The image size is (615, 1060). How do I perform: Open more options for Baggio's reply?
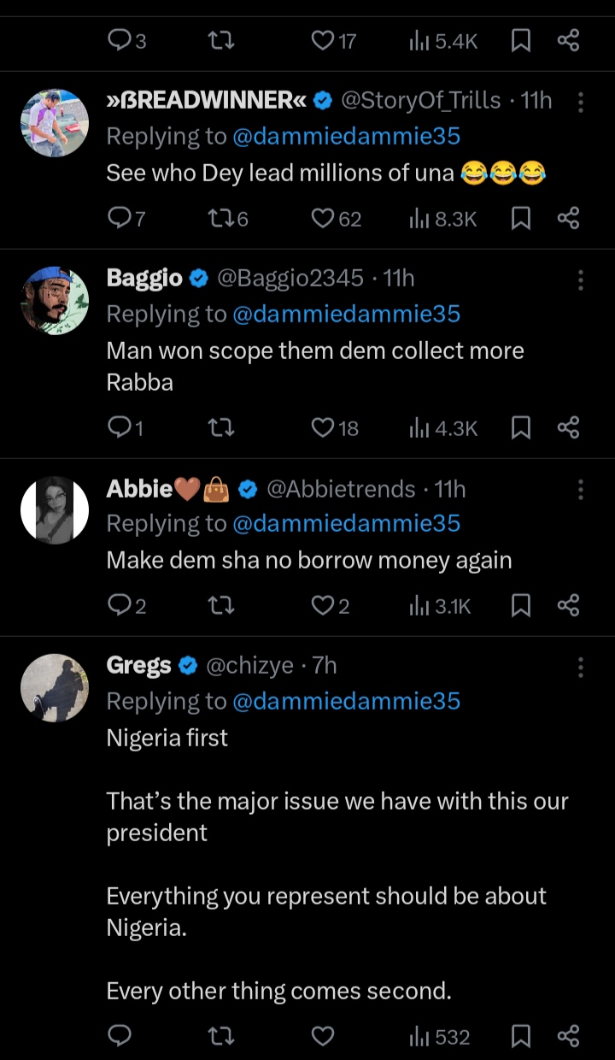pos(581,280)
